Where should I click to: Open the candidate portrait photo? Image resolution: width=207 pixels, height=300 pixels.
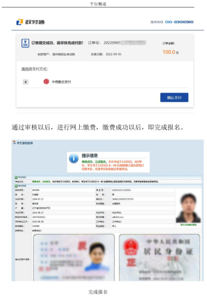pyautogui.click(x=188, y=208)
